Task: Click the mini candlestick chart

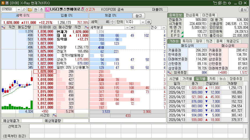Action: [x=17, y=90]
